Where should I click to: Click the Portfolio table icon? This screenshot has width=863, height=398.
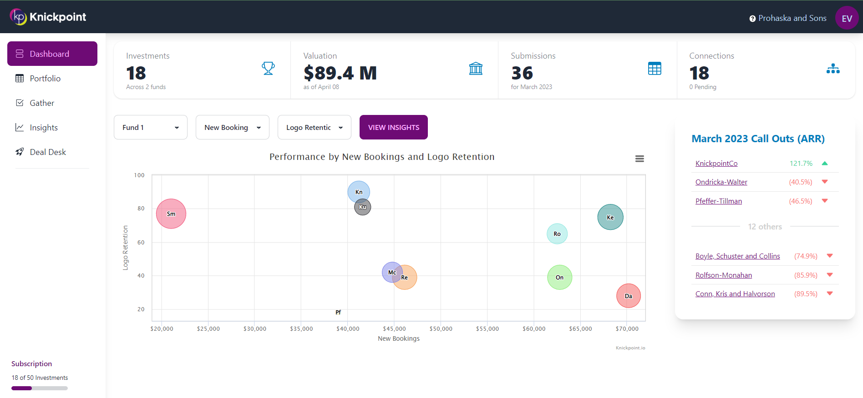(20, 78)
